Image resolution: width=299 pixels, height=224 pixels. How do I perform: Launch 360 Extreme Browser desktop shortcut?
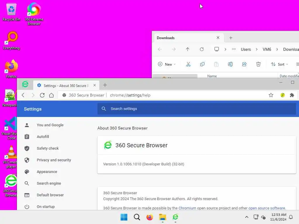34,14
